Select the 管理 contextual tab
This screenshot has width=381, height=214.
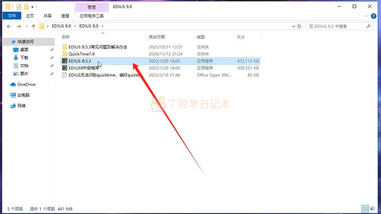(x=92, y=7)
